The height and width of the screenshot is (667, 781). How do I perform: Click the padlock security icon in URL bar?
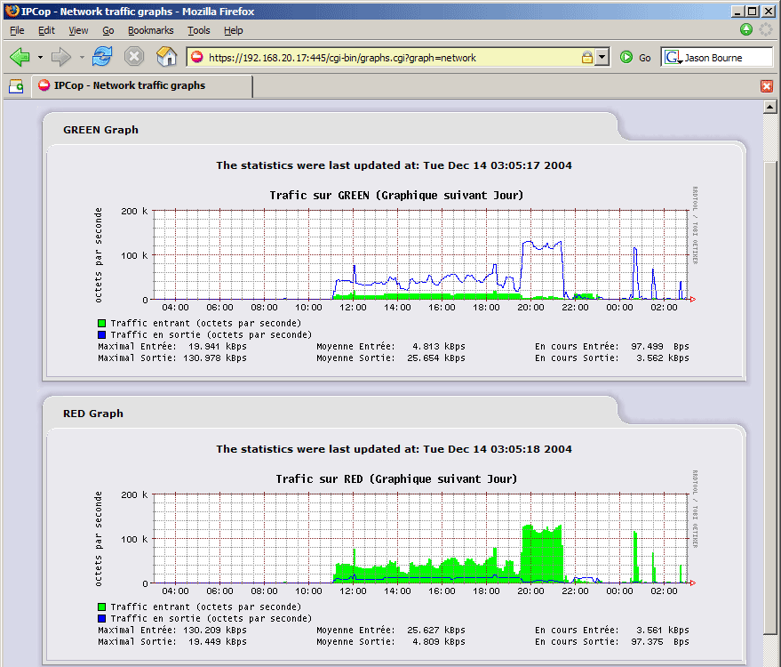coord(586,58)
